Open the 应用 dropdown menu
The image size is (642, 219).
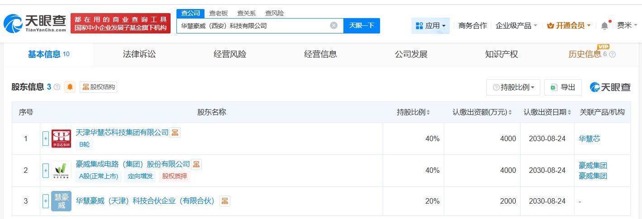click(x=430, y=26)
